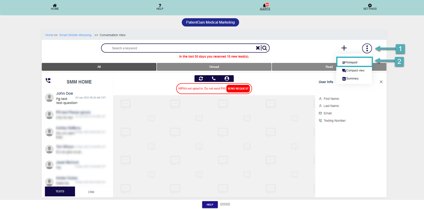Click the refresh conversation icon
424x209 pixels.
point(201,79)
